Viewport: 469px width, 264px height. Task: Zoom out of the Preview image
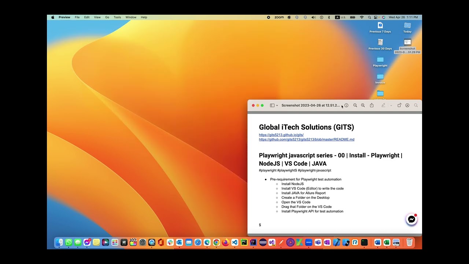click(x=355, y=105)
